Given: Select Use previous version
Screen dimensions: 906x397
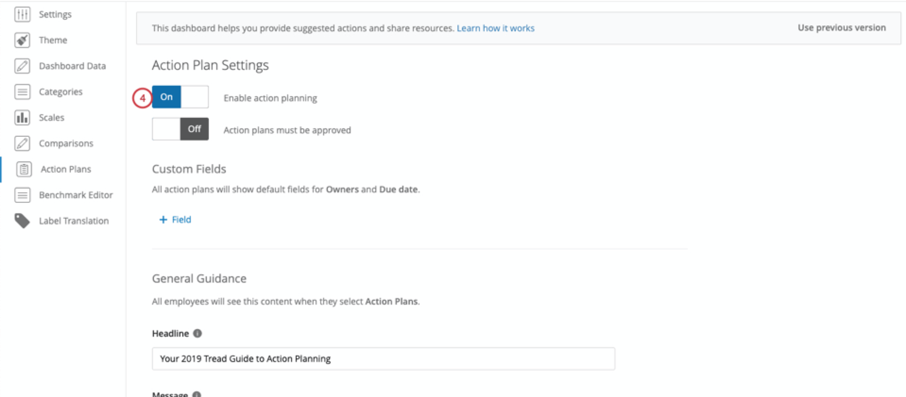Looking at the screenshot, I should point(841,27).
